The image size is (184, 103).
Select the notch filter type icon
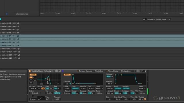point(35,80)
